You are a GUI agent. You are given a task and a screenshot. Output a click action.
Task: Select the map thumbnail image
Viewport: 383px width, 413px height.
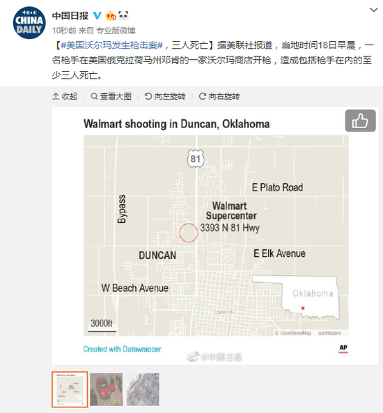pos(70,389)
